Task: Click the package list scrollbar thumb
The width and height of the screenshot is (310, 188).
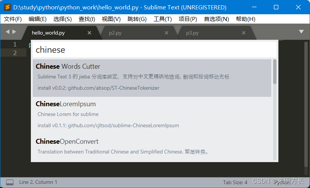Action: click(x=275, y=72)
